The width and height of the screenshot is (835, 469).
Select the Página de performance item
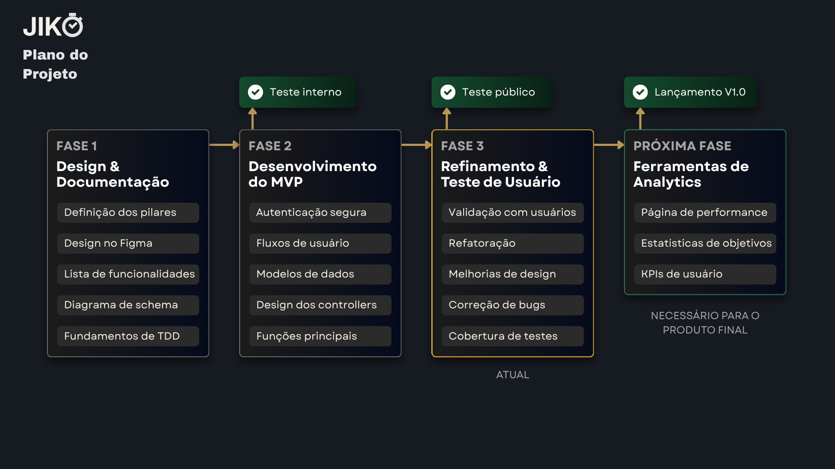(705, 213)
